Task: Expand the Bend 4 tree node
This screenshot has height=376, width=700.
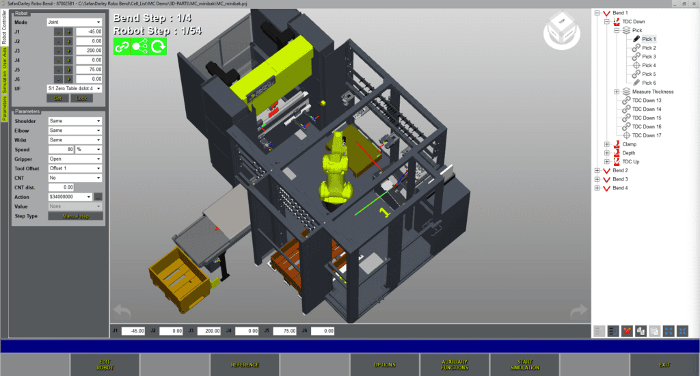Action: coord(597,188)
